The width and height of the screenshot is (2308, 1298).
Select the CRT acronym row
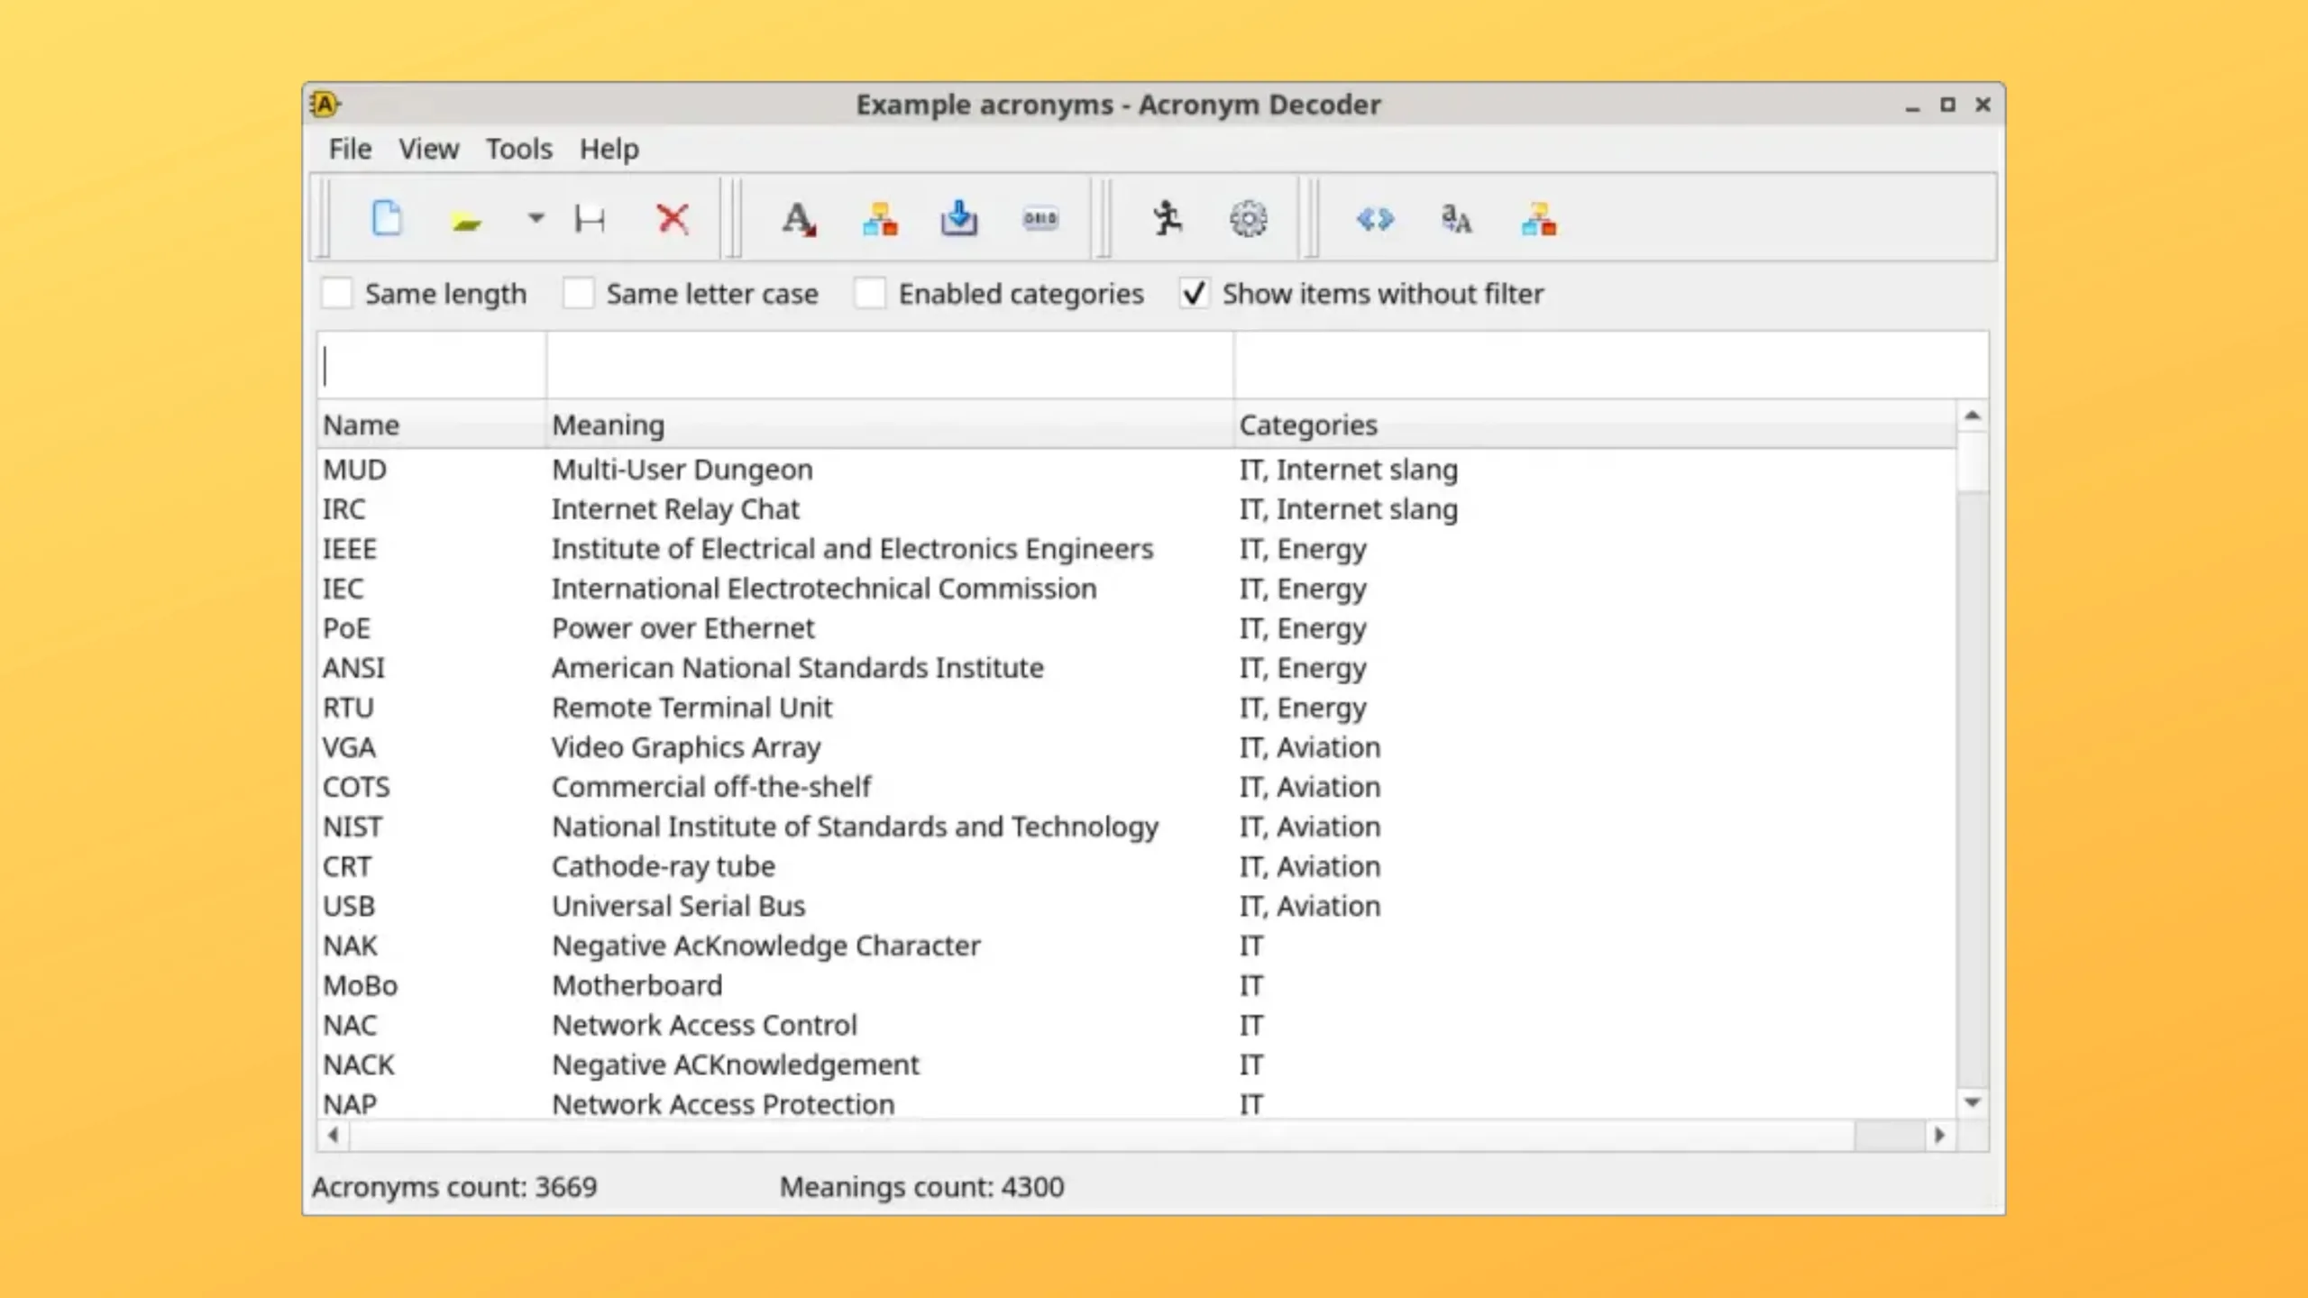pyautogui.click(x=1136, y=866)
